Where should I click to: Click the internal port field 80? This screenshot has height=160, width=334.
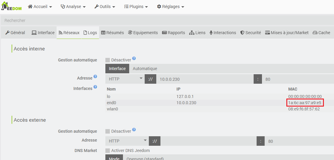(x=298, y=79)
